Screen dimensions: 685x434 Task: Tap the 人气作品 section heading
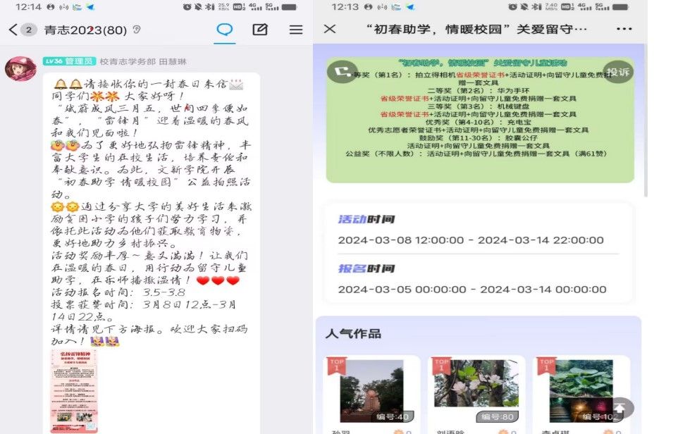353,333
